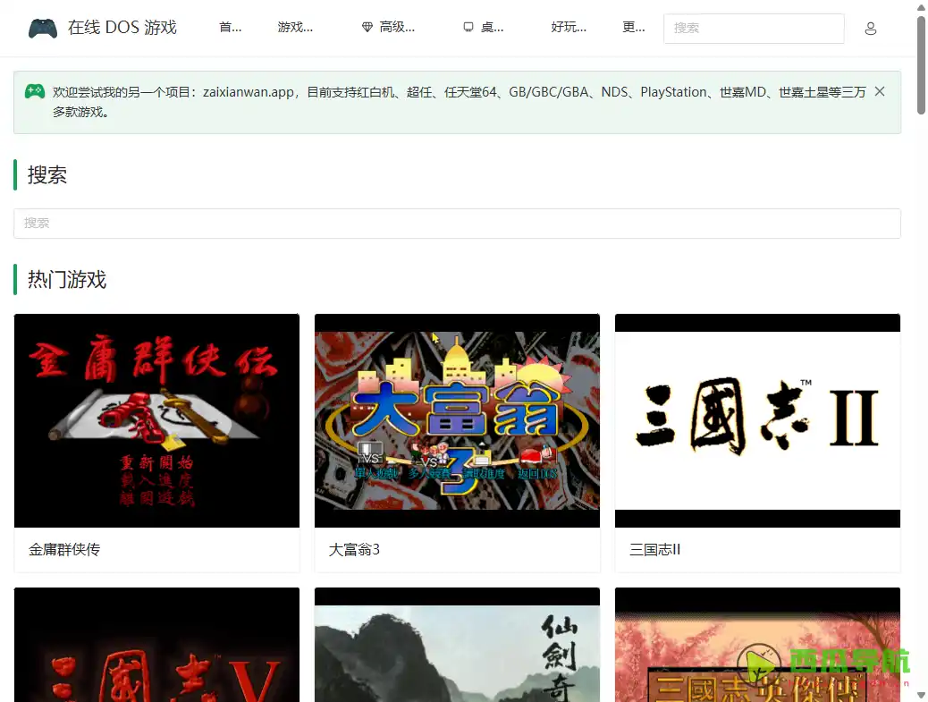Open the 游戏 menu item
Screen dimensions: 928x702
point(296,27)
